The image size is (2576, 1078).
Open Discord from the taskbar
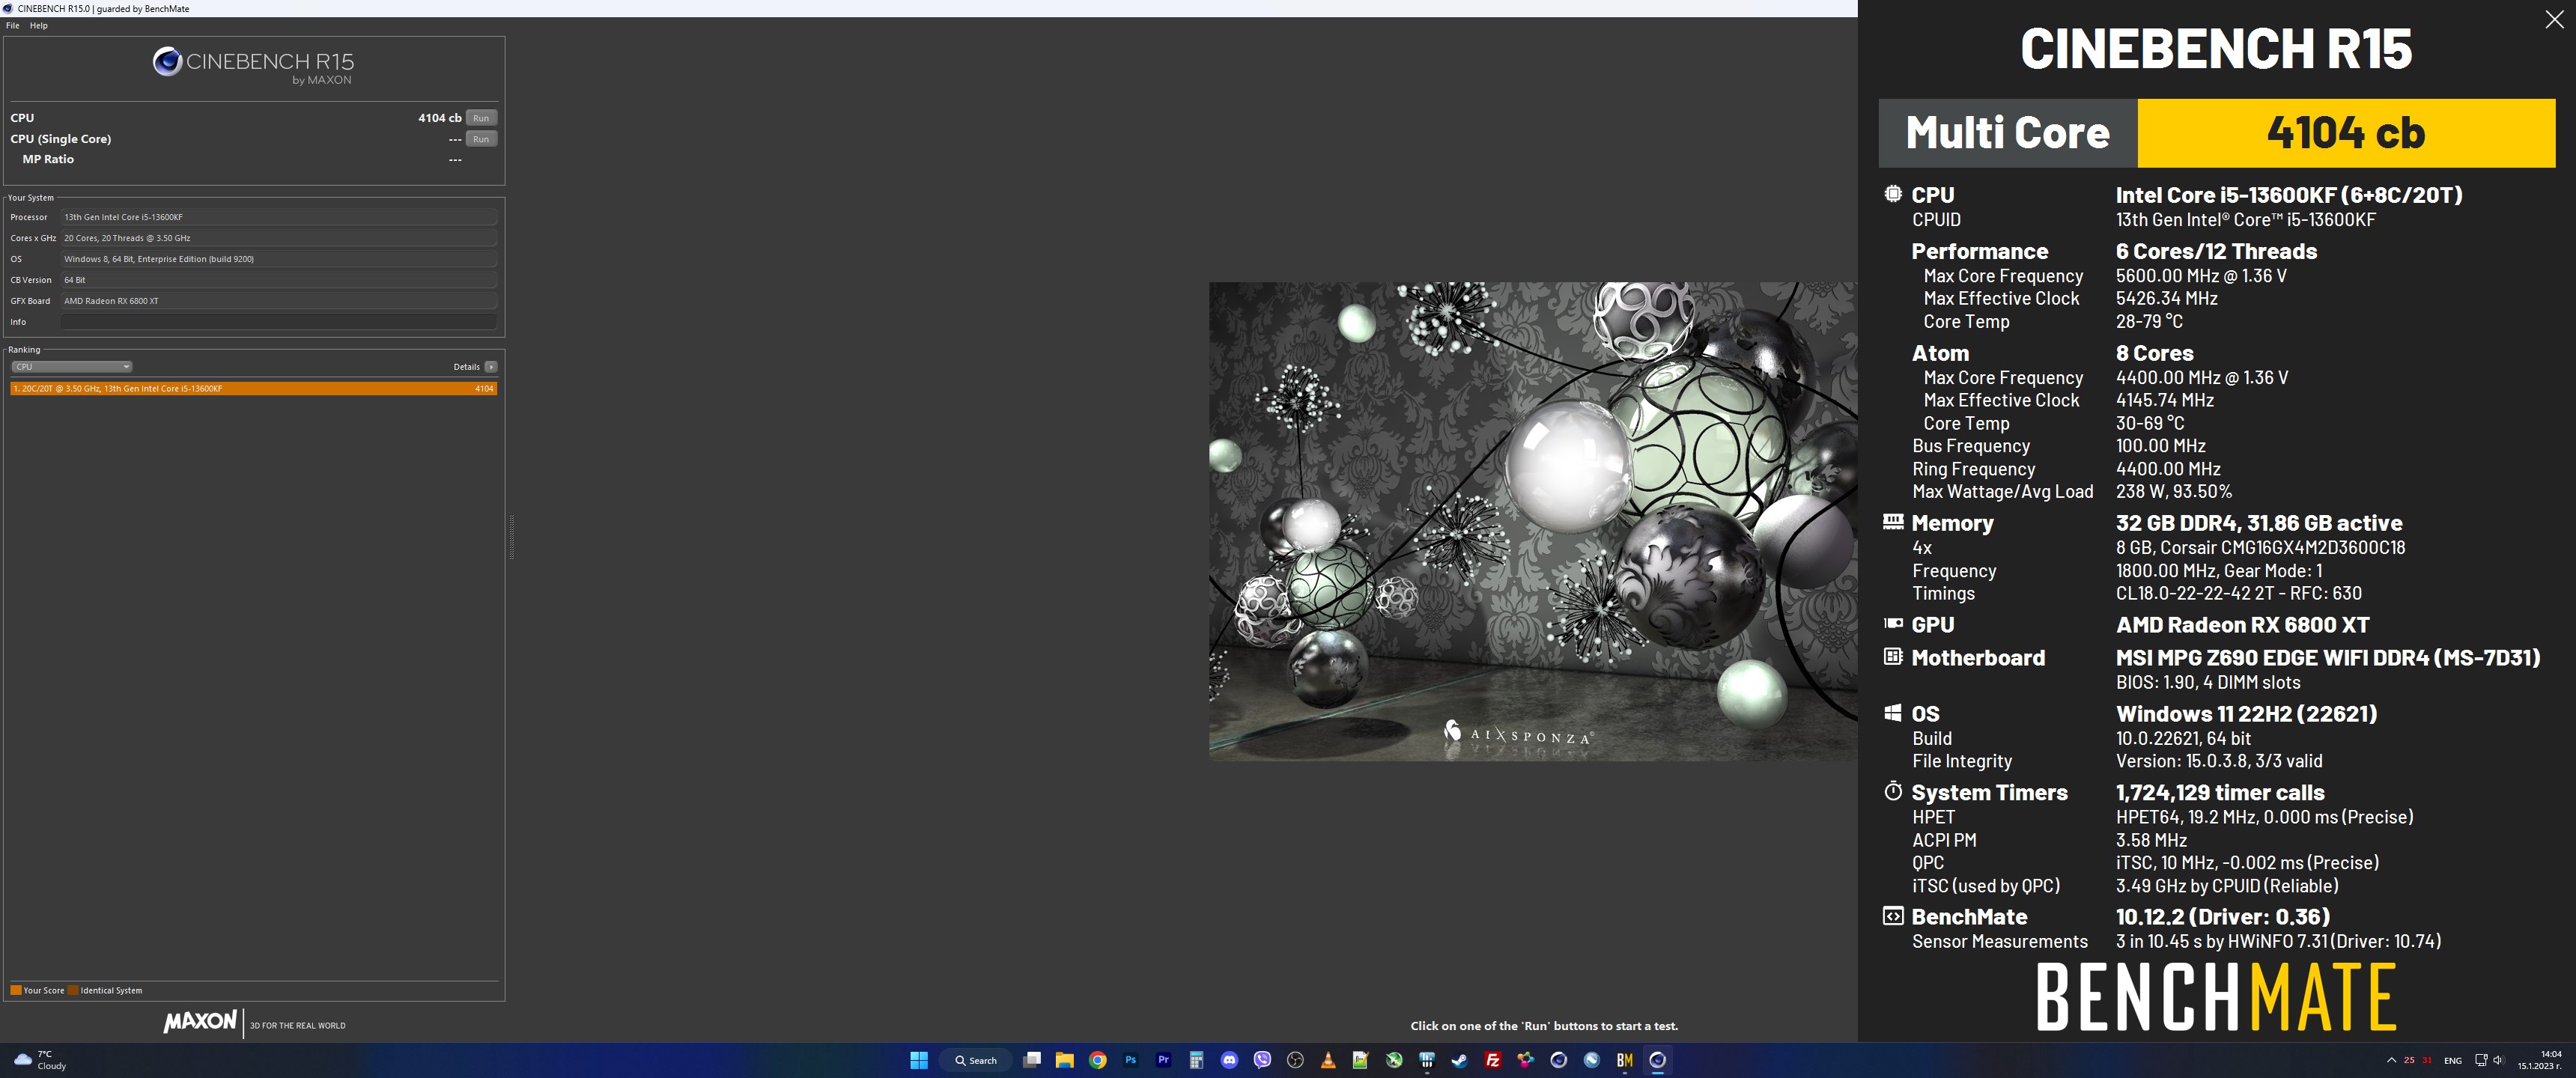pyautogui.click(x=1230, y=1060)
